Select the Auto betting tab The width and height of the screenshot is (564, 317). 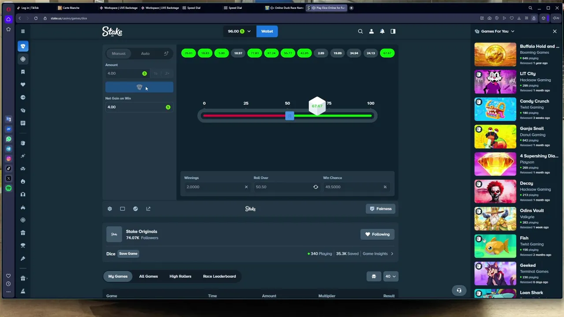(145, 53)
